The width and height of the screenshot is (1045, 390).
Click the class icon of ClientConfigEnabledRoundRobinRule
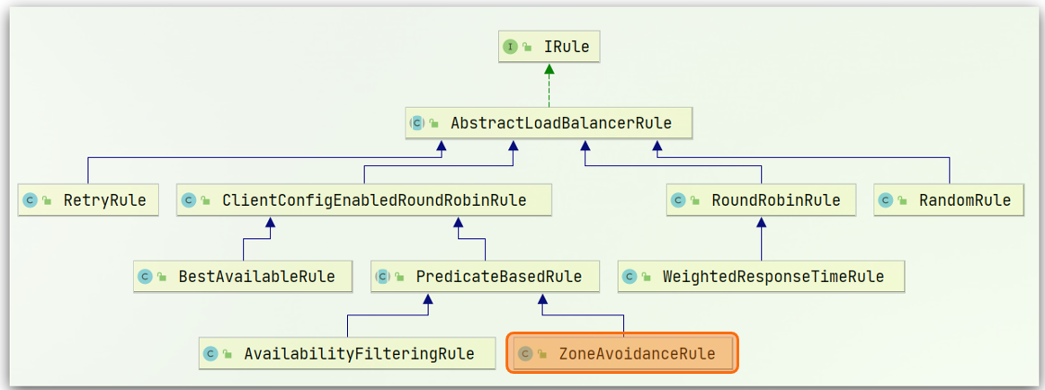coord(188,199)
